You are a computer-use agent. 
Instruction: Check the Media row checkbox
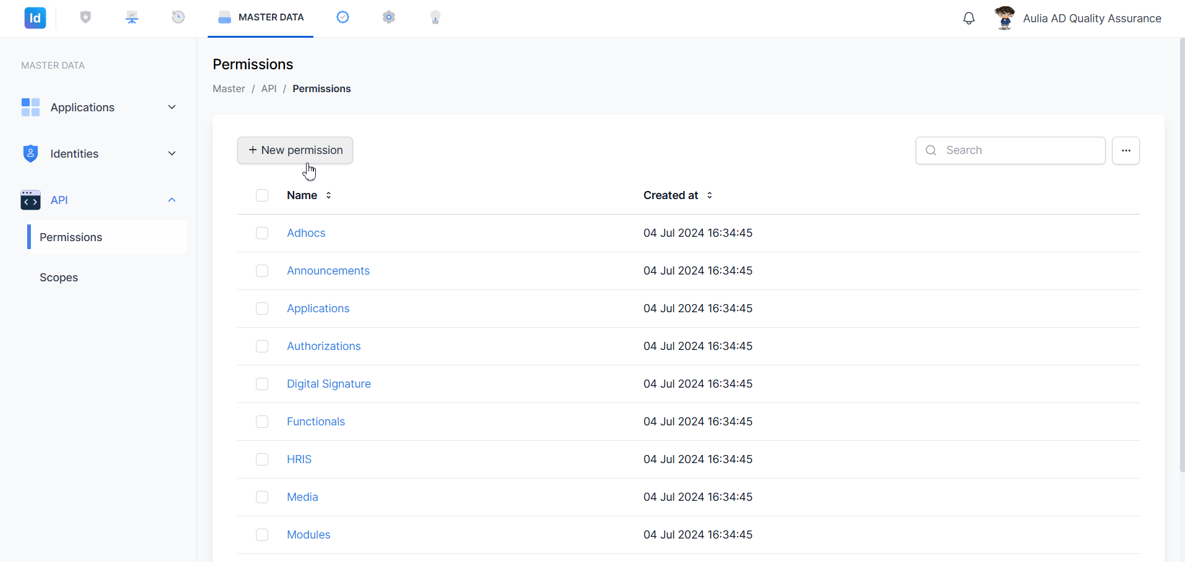tap(262, 497)
